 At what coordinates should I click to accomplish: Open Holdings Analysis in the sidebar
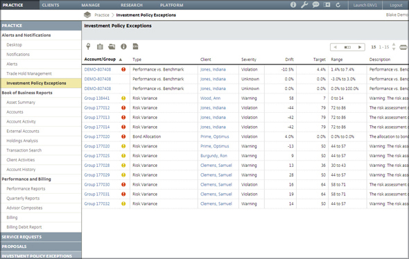coord(22,141)
